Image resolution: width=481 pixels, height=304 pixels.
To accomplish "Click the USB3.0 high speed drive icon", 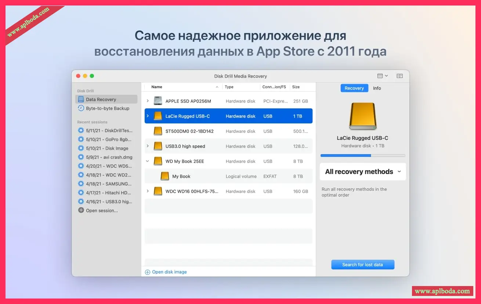I will pyautogui.click(x=158, y=146).
